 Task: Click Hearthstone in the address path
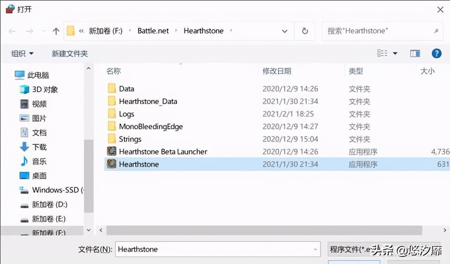tap(204, 31)
